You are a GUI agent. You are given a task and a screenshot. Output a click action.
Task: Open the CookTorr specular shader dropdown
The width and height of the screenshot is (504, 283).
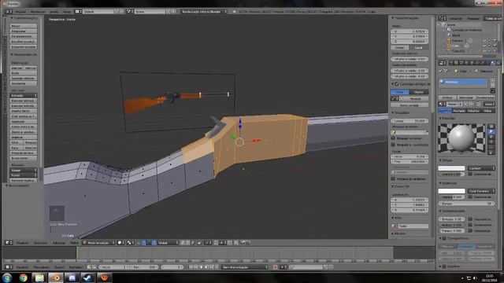click(x=481, y=191)
